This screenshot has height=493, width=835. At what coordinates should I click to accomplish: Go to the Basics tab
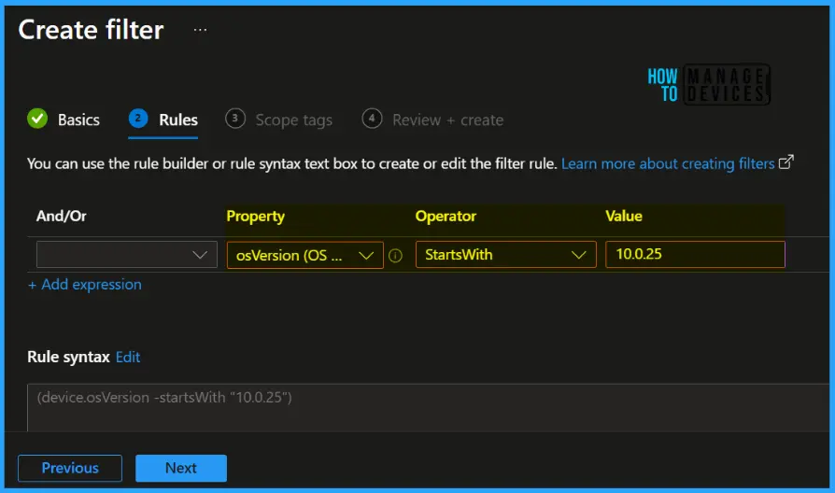[x=78, y=120]
